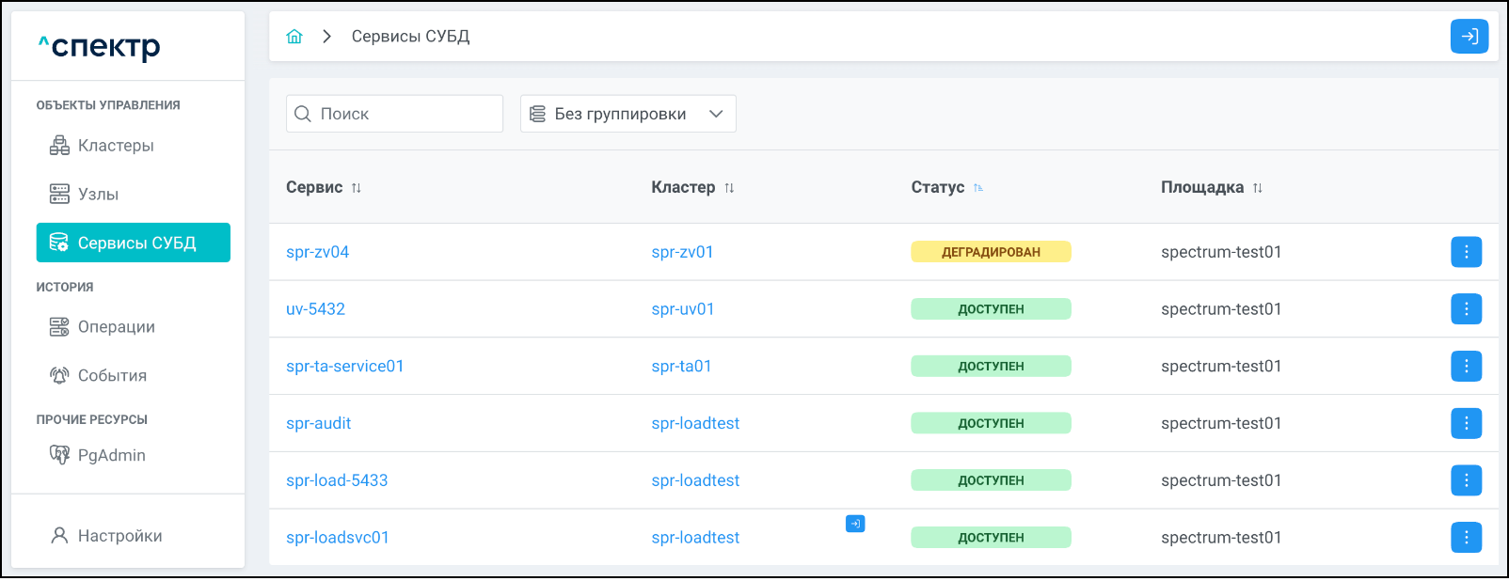Navigate to Операции history page
The image size is (1509, 581).
[116, 327]
